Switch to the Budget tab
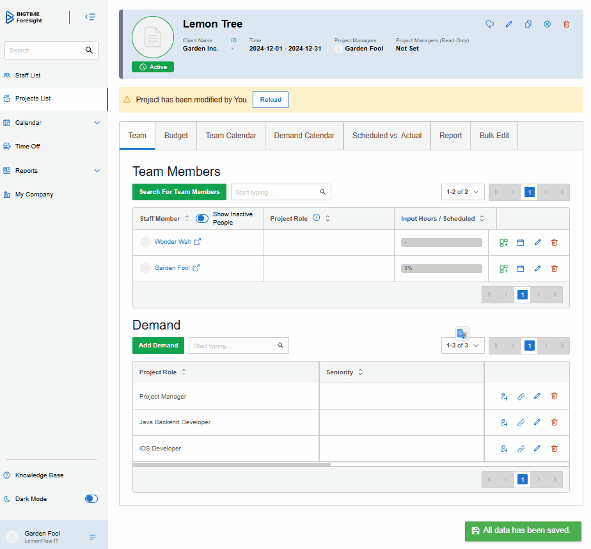Image resolution: width=591 pixels, height=549 pixels. [x=176, y=136]
